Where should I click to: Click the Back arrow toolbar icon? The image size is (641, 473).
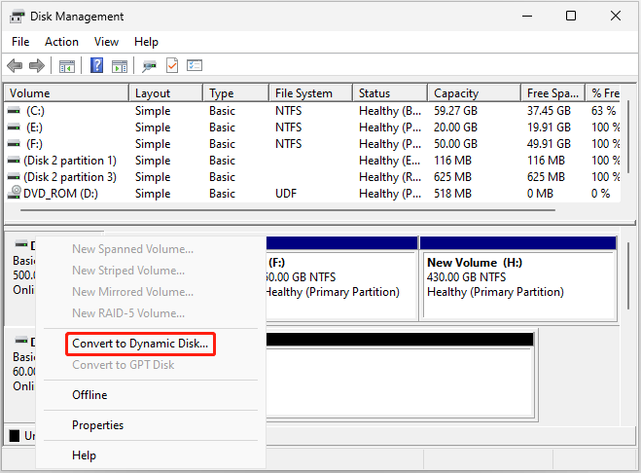pyautogui.click(x=15, y=66)
